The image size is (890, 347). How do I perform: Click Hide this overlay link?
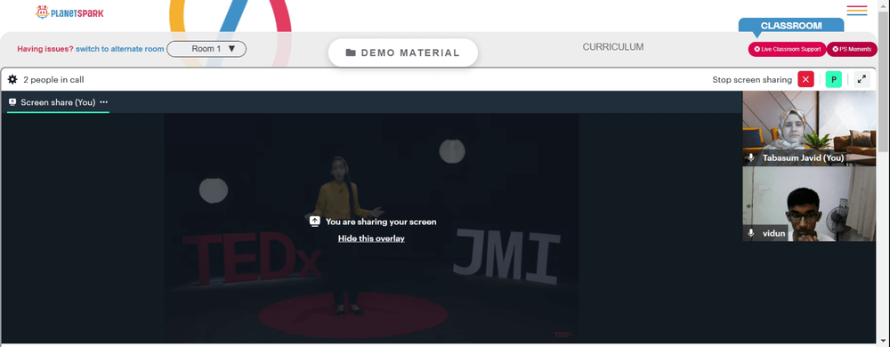click(x=371, y=238)
